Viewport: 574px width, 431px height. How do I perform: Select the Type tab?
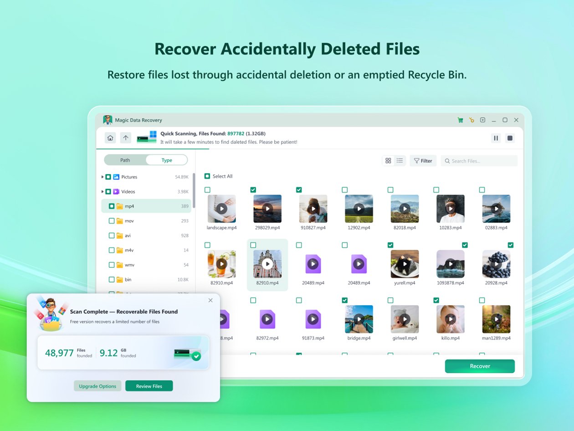tap(167, 160)
